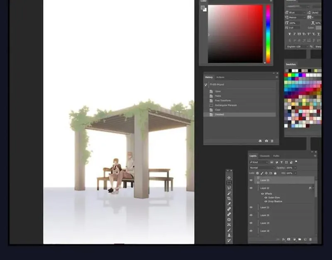Switch to the Channels tab
The width and height of the screenshot is (332, 260).
pyautogui.click(x=264, y=156)
